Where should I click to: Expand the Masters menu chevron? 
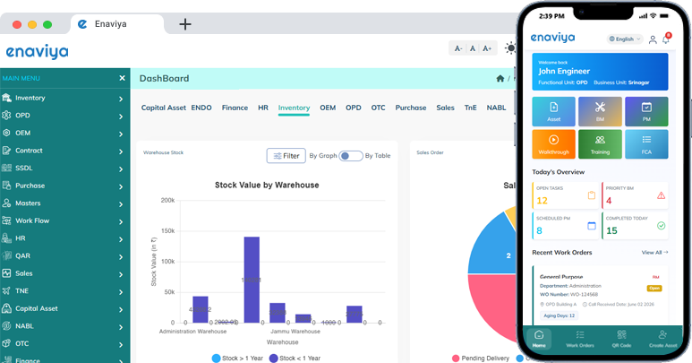121,204
